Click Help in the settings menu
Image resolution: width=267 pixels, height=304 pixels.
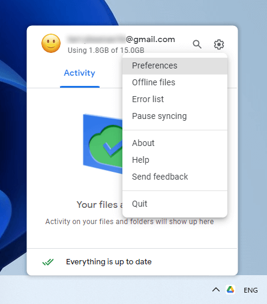click(175, 160)
